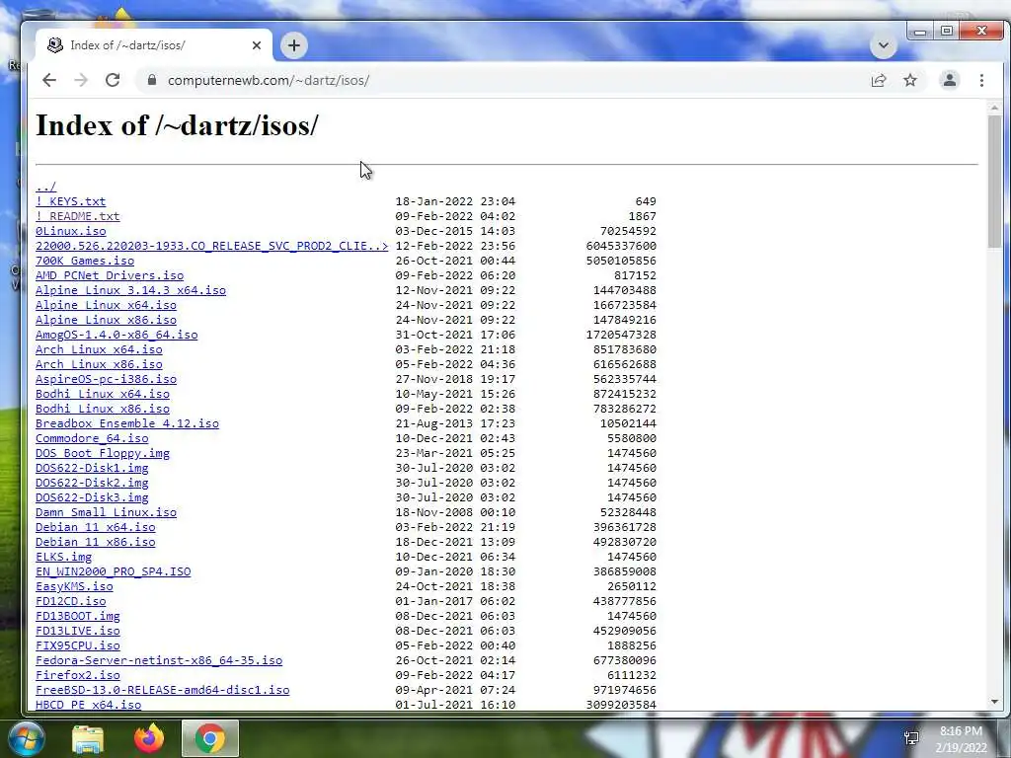This screenshot has width=1011, height=758.
Task: Select the Index of /~dartz/isos/ tab
Action: coord(153,45)
